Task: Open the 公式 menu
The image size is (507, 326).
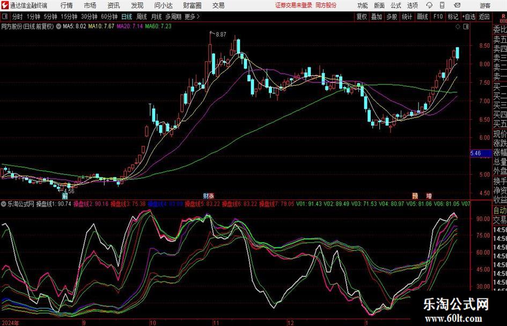Action: tap(396, 5)
